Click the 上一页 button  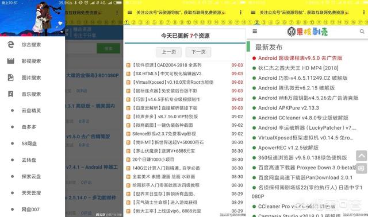pyautogui.click(x=168, y=52)
